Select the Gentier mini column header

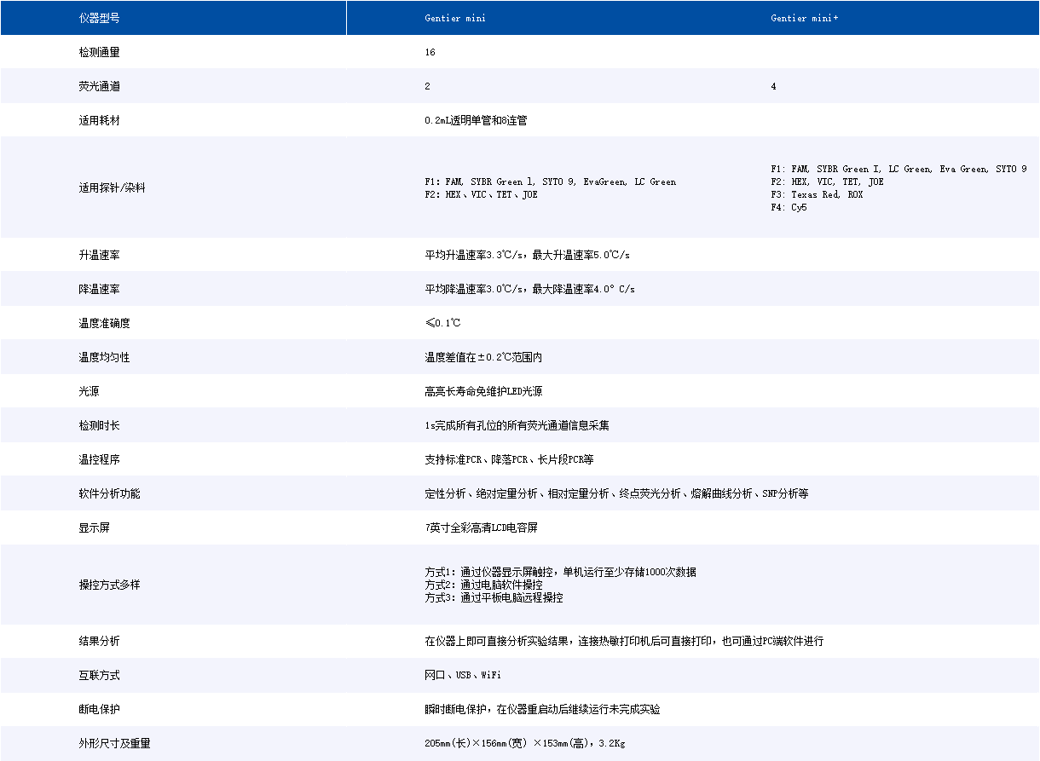point(455,18)
